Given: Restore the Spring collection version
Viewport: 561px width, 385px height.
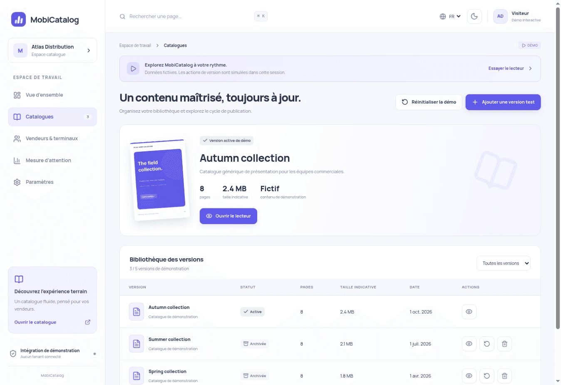Looking at the screenshot, I should click(487, 376).
